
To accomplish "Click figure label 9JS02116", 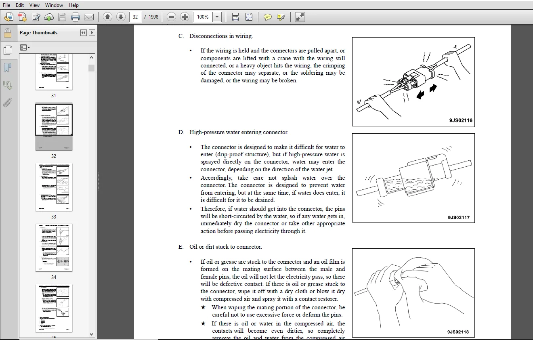I will point(461,120).
